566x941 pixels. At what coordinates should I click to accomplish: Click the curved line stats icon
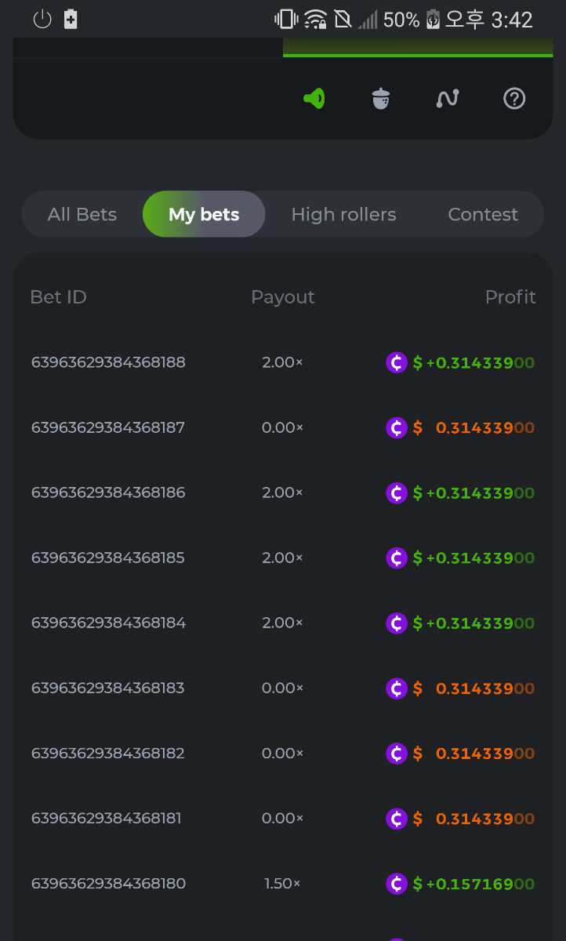448,99
